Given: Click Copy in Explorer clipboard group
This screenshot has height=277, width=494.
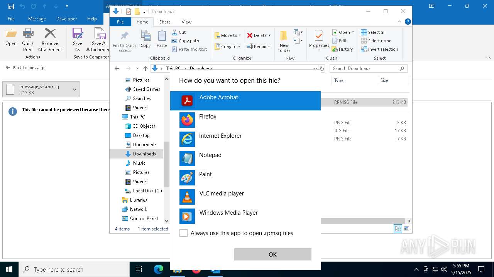Looking at the screenshot, I should (145, 39).
